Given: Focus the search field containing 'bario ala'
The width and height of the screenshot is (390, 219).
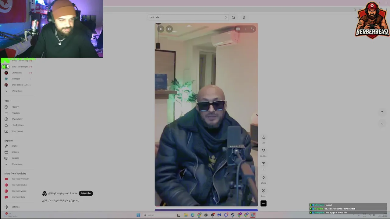Looking at the screenshot, I should [x=186, y=17].
